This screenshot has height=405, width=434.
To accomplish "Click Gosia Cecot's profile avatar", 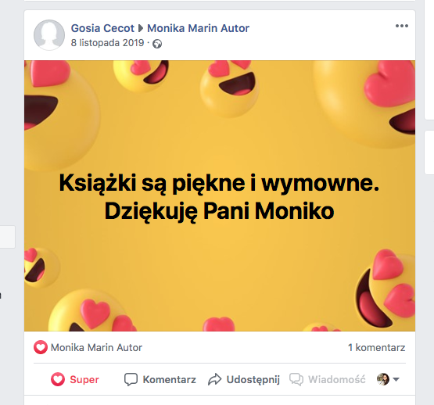I will 49,35.
